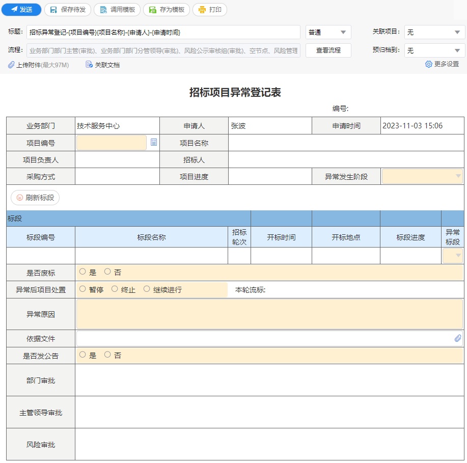Click 存为模板 save as template
Screen dimensions: 467x463
click(x=167, y=10)
